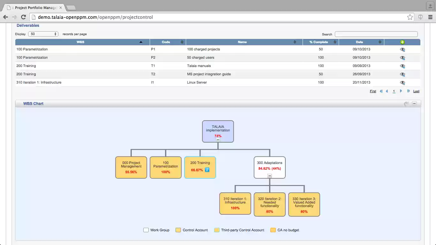Click inside the Search field
Screen dimensions: 436x245
pos(376,34)
